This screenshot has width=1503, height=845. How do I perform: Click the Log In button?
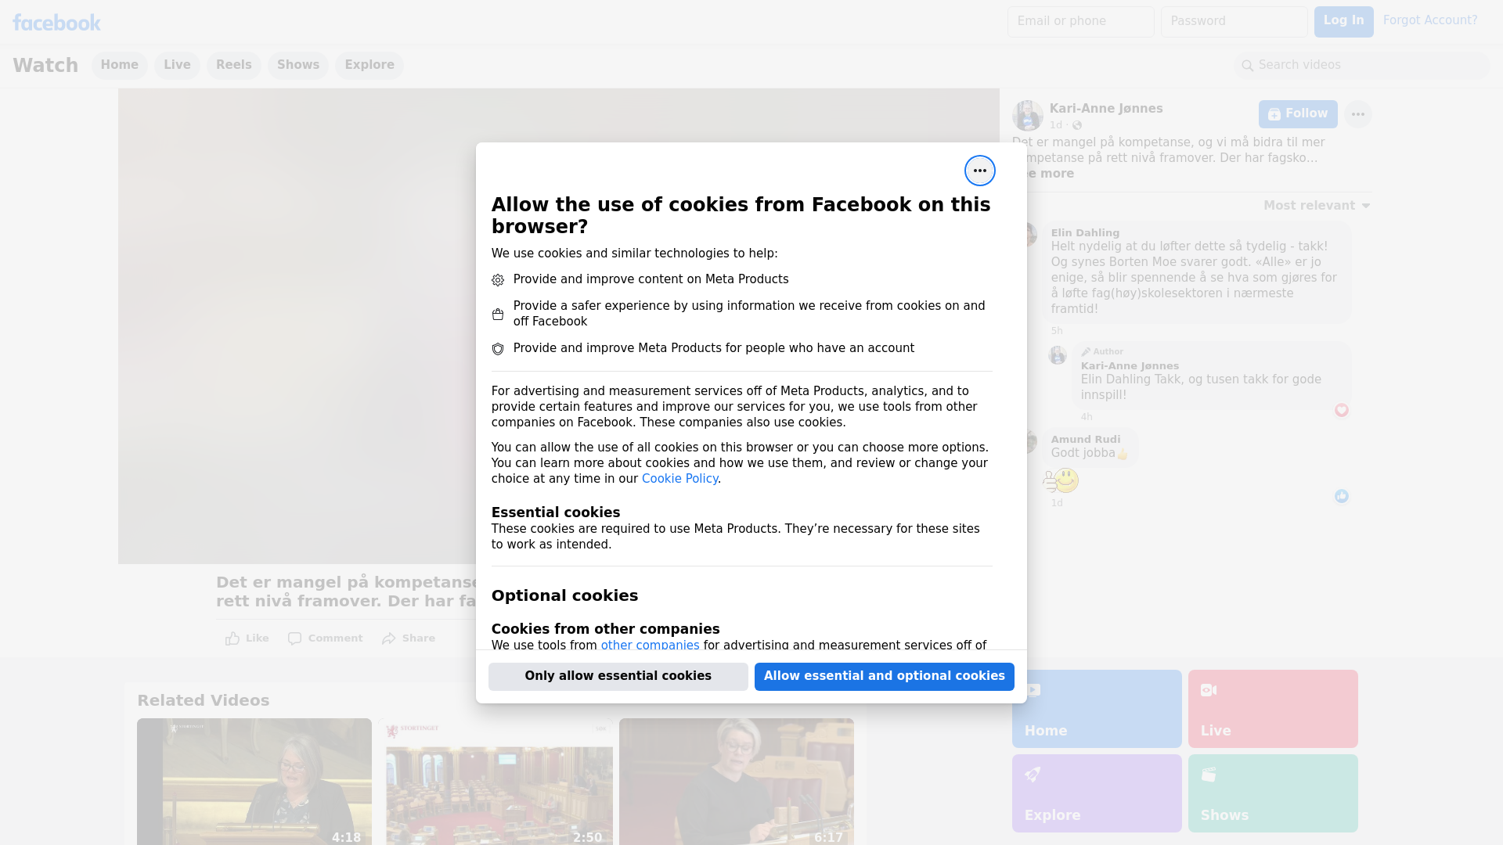pos(1343,22)
